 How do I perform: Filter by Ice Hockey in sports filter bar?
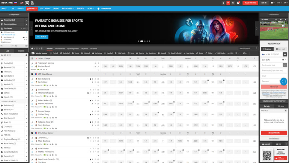pos(97,53)
